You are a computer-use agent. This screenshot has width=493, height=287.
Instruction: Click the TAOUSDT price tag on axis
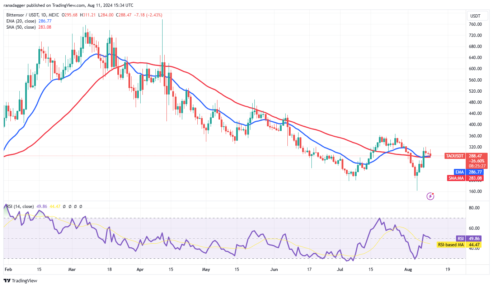click(455, 156)
